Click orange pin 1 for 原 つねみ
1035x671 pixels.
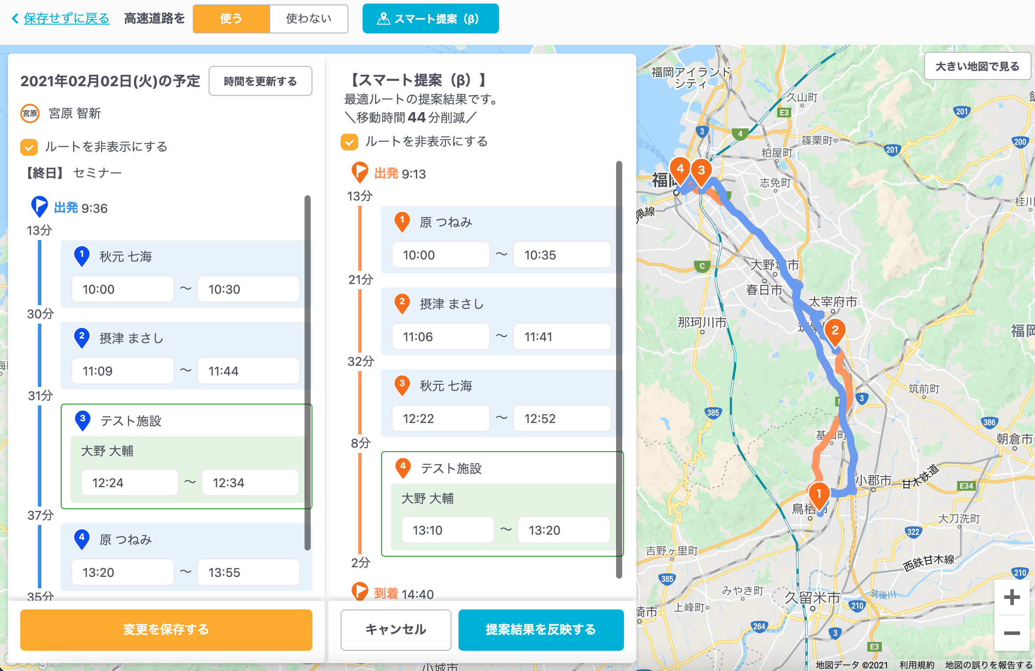tap(402, 222)
